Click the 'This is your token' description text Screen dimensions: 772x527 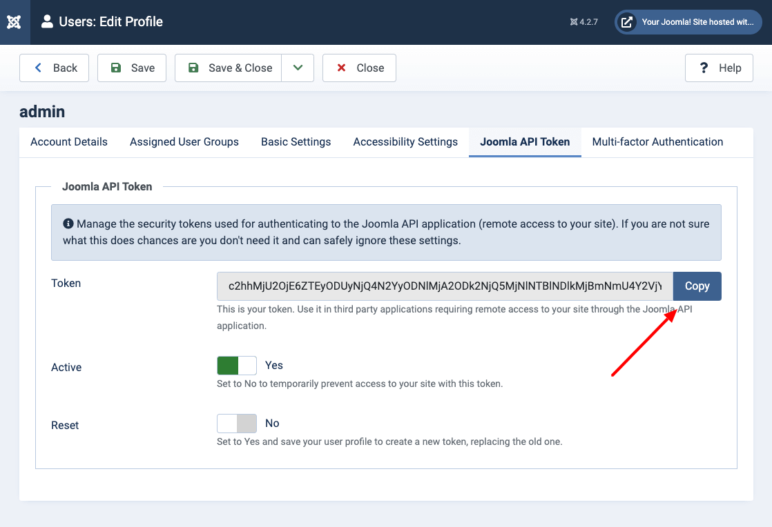click(454, 317)
